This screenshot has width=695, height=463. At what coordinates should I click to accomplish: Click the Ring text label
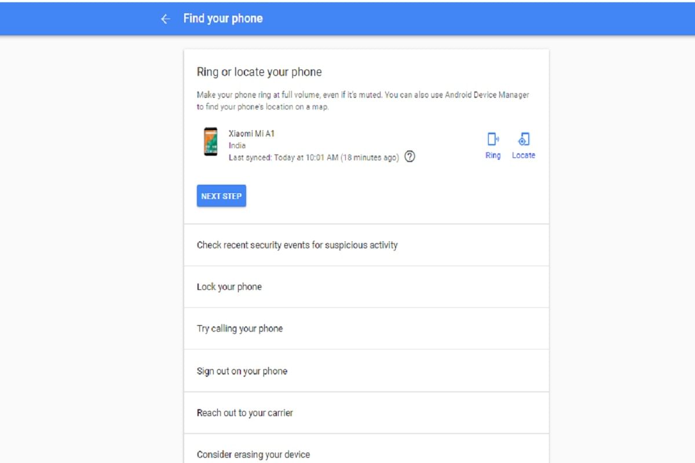pyautogui.click(x=493, y=155)
